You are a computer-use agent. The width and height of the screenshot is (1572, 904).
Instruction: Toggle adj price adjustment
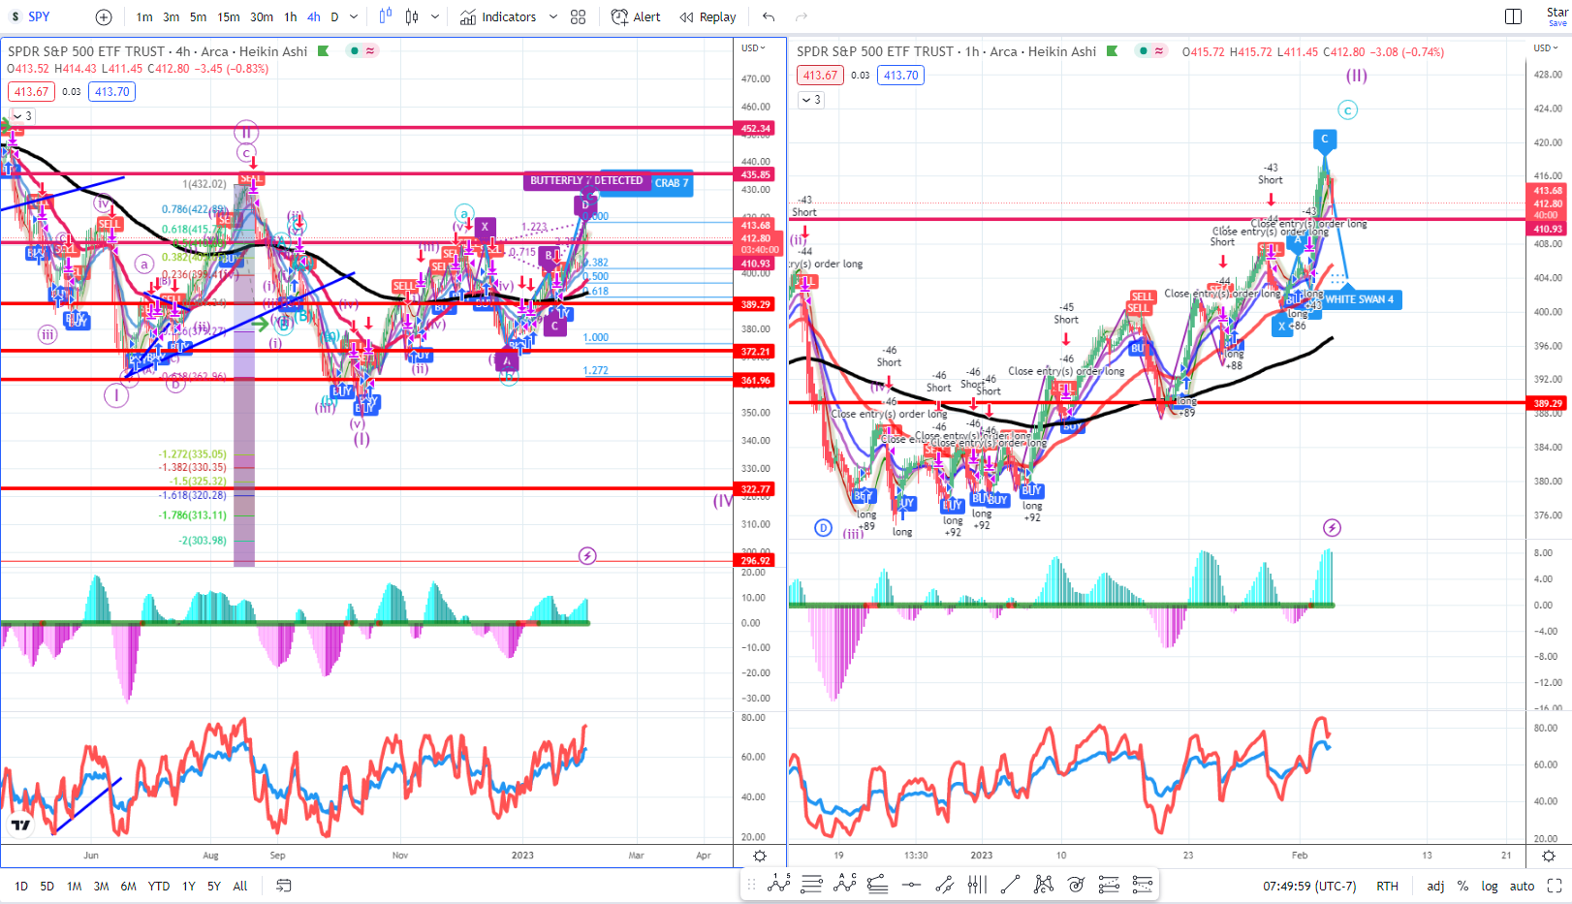pos(1435,886)
